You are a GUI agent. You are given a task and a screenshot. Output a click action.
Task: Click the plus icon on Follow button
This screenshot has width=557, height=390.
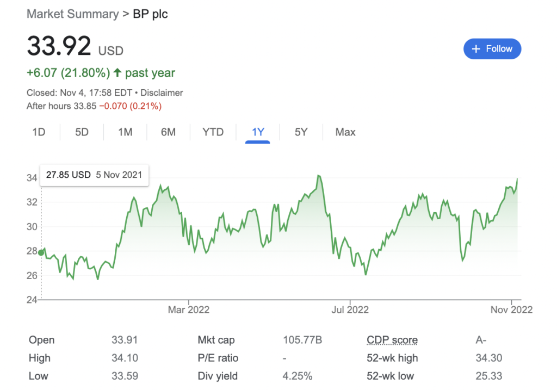click(476, 49)
